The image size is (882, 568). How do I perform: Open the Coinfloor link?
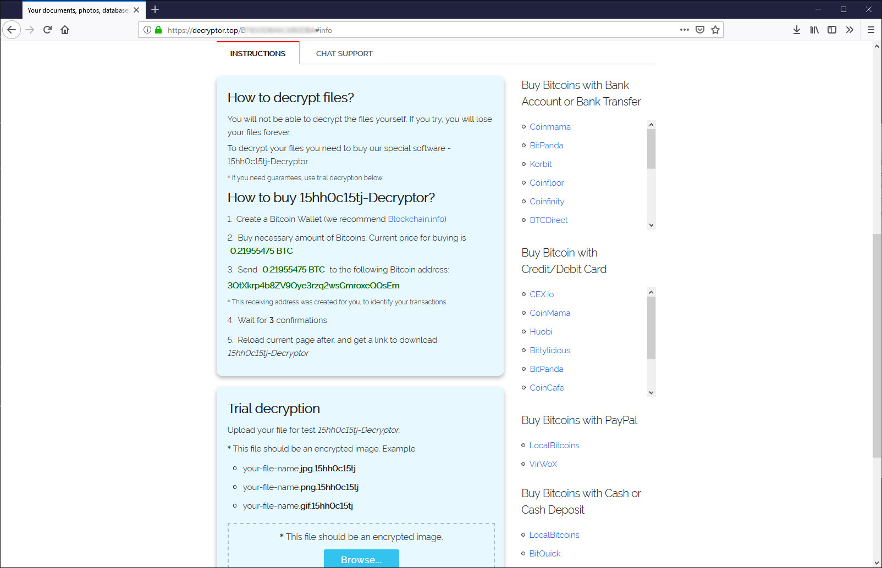tap(547, 182)
